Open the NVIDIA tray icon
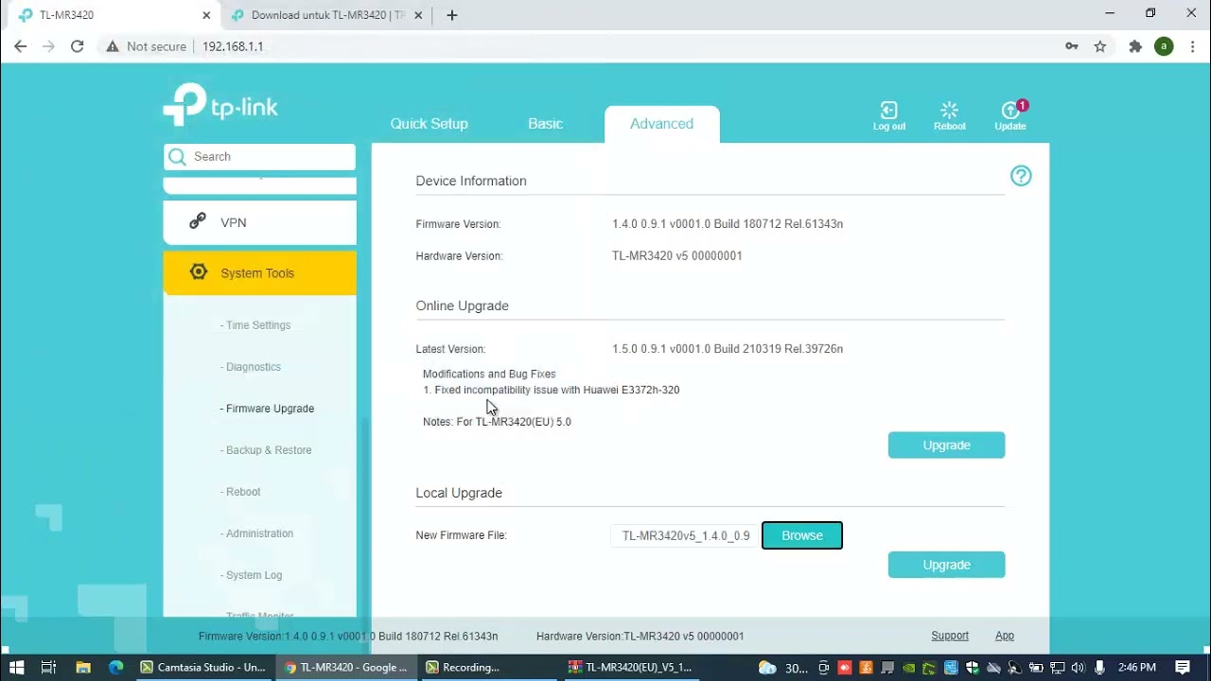 coord(909,668)
